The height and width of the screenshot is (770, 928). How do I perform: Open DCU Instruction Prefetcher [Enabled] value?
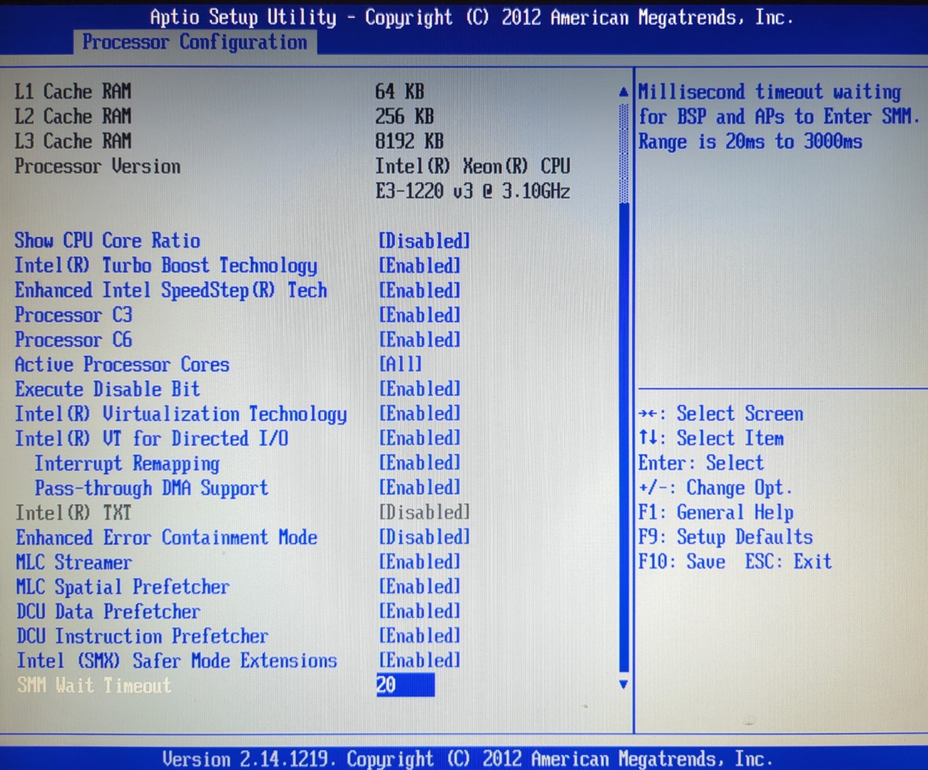(420, 636)
